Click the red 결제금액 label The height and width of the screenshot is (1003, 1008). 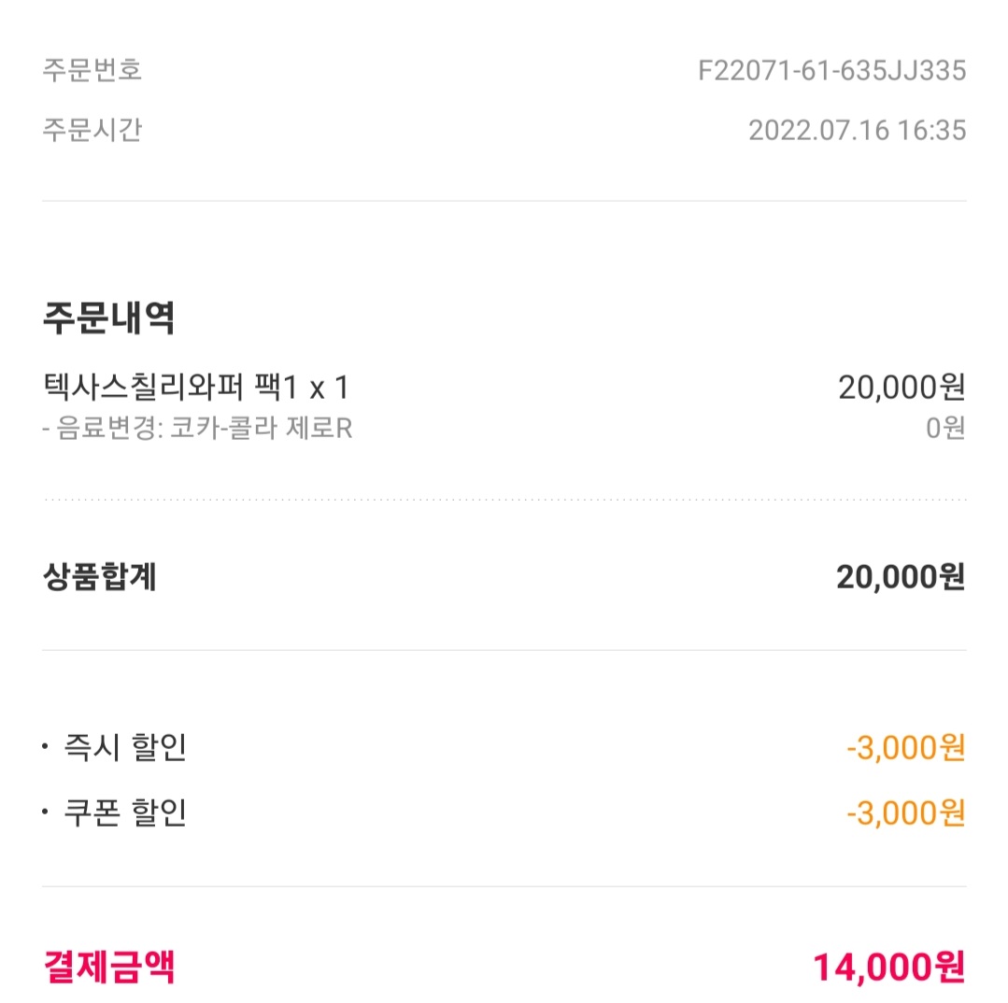click(108, 967)
